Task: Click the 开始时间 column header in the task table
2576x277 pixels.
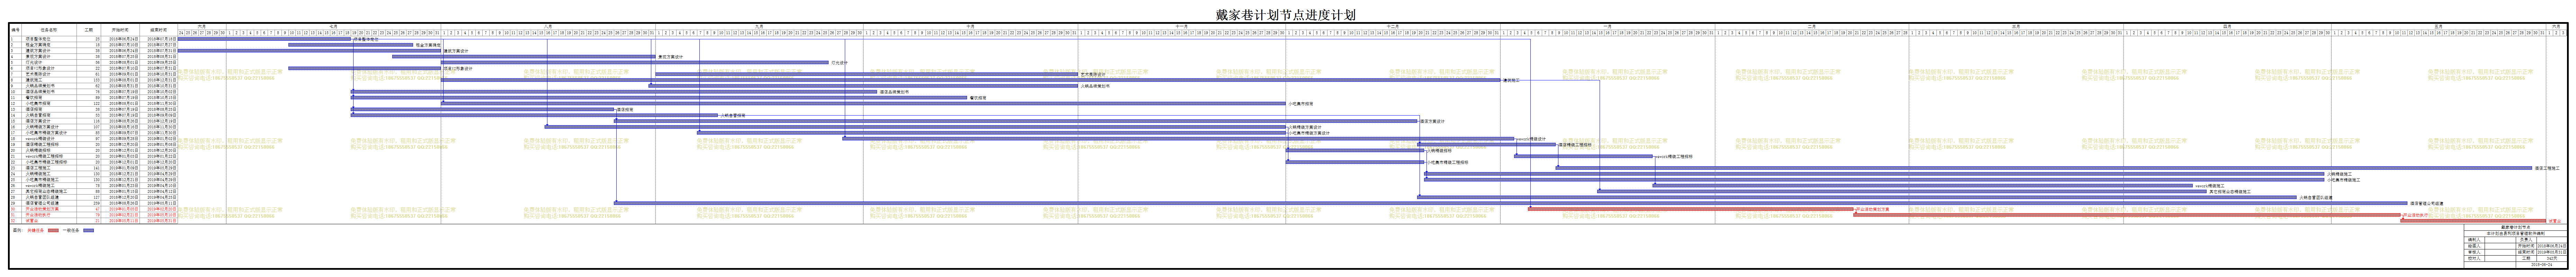Action: pyautogui.click(x=121, y=30)
